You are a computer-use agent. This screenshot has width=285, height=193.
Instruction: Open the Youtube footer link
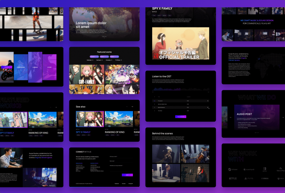click(124, 183)
